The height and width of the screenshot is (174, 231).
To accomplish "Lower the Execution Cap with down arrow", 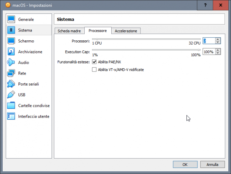I will pos(218,53).
